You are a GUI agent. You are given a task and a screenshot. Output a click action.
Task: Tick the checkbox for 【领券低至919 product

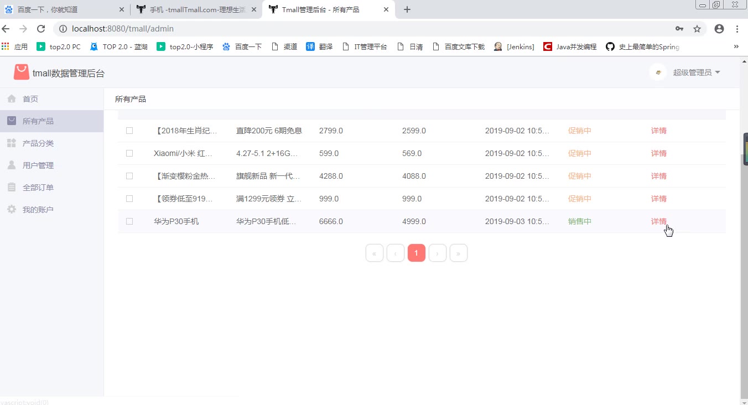pos(129,199)
